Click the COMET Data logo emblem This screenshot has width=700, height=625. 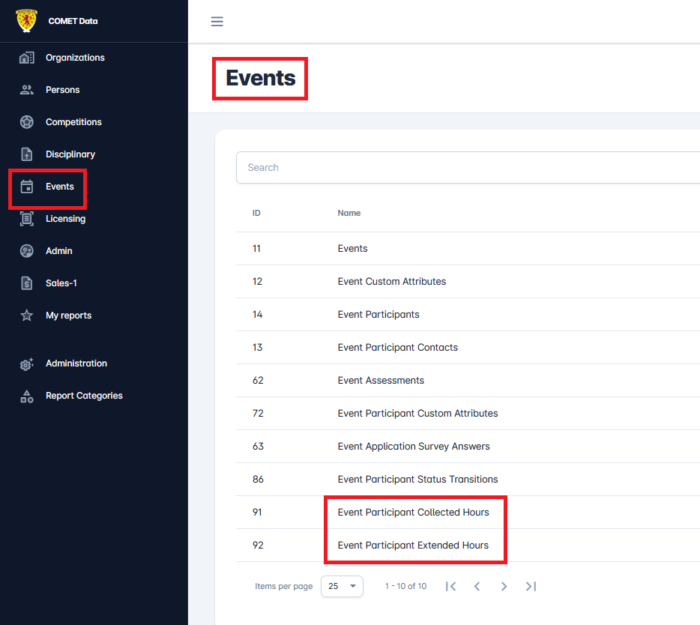tap(26, 20)
